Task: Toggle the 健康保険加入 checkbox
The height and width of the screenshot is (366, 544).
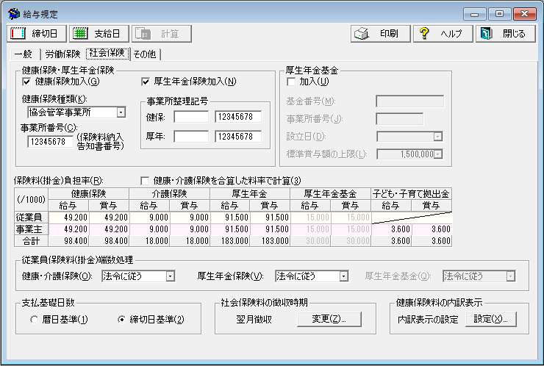Action: click(x=28, y=82)
